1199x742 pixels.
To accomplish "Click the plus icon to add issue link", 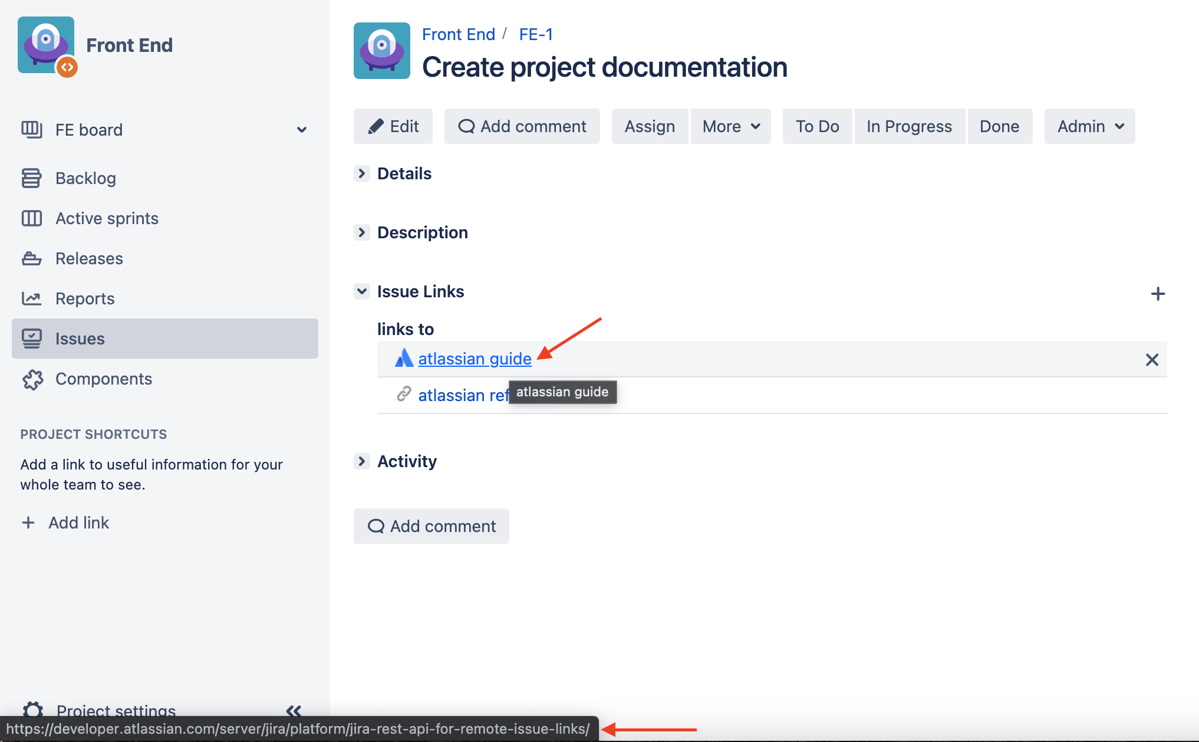I will 1158,294.
